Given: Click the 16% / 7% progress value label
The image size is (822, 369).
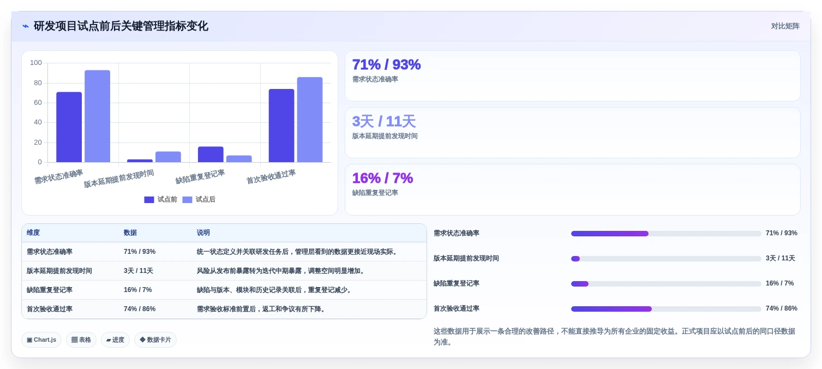Looking at the screenshot, I should (x=780, y=283).
